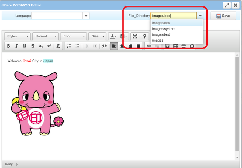The height and width of the screenshot is (168, 242).
Task: Toggle bold formatting in the editor toolbar
Action: point(8,46)
